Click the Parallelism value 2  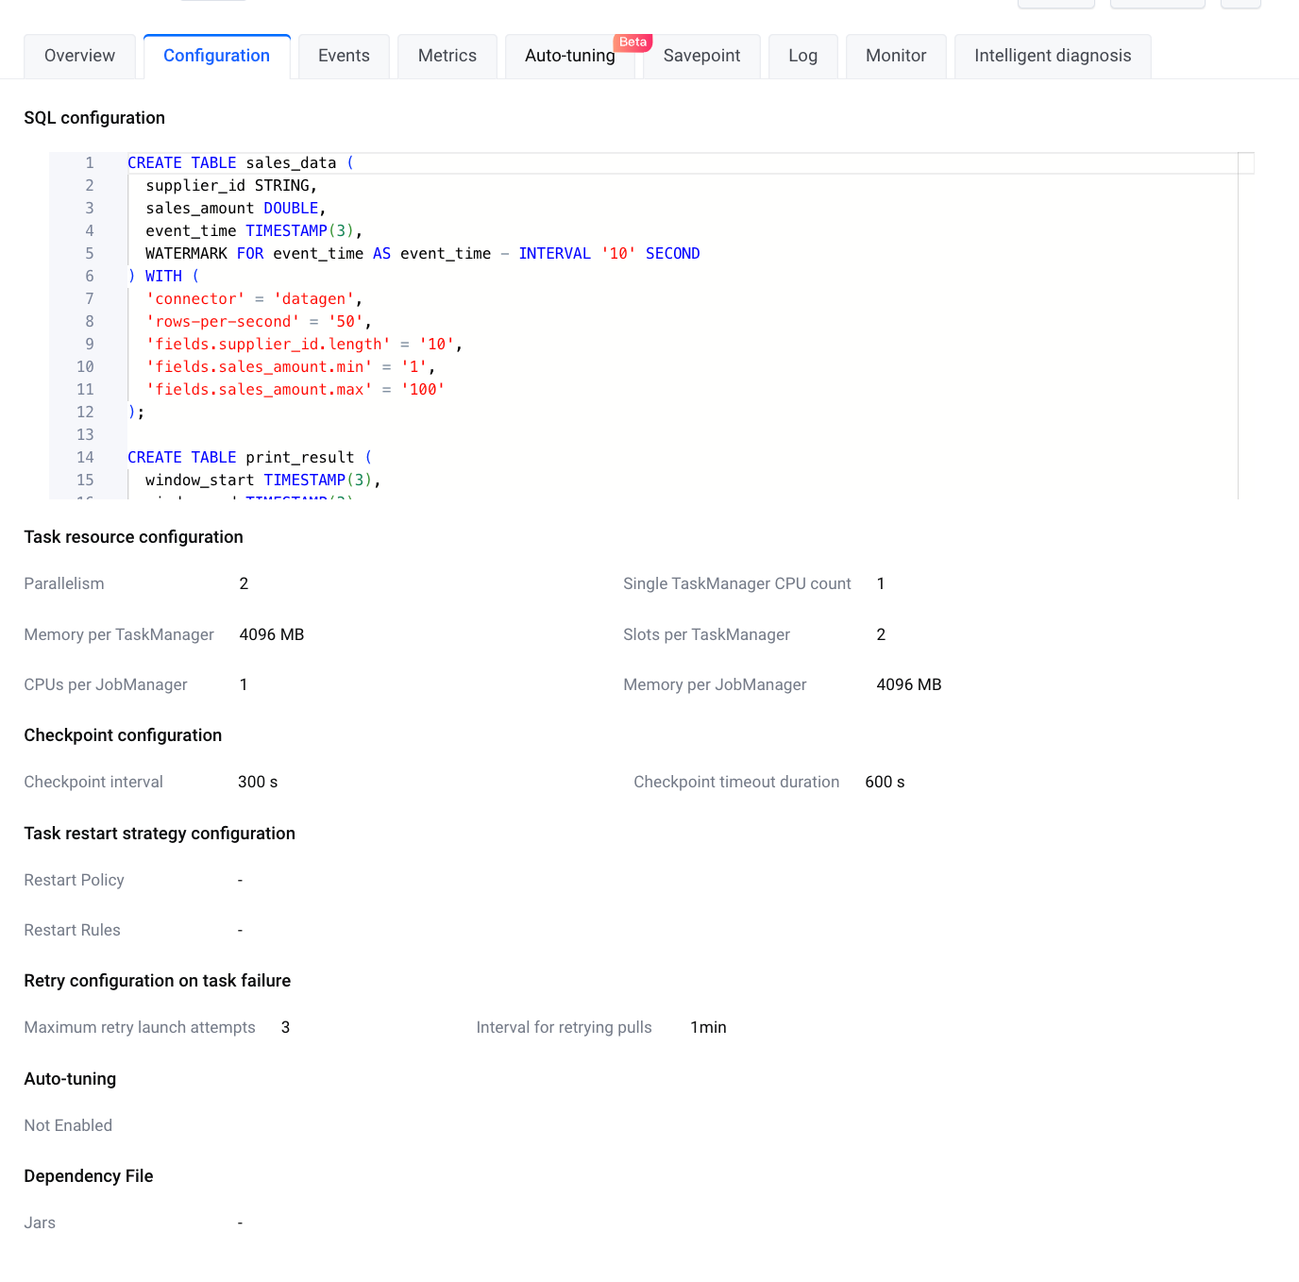pyautogui.click(x=244, y=583)
